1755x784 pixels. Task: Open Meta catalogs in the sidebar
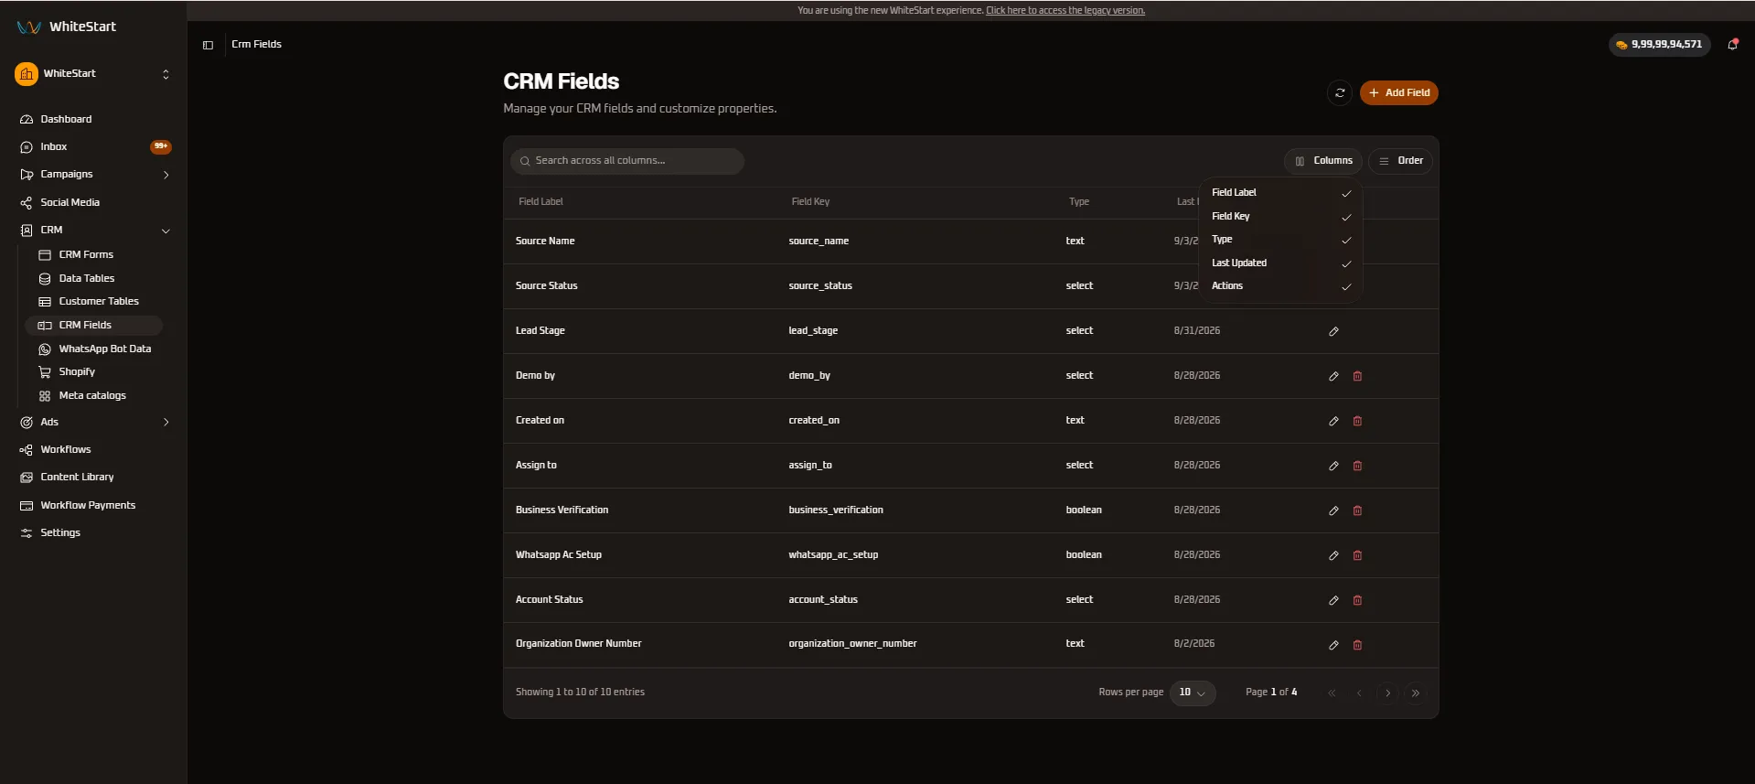[x=94, y=395]
